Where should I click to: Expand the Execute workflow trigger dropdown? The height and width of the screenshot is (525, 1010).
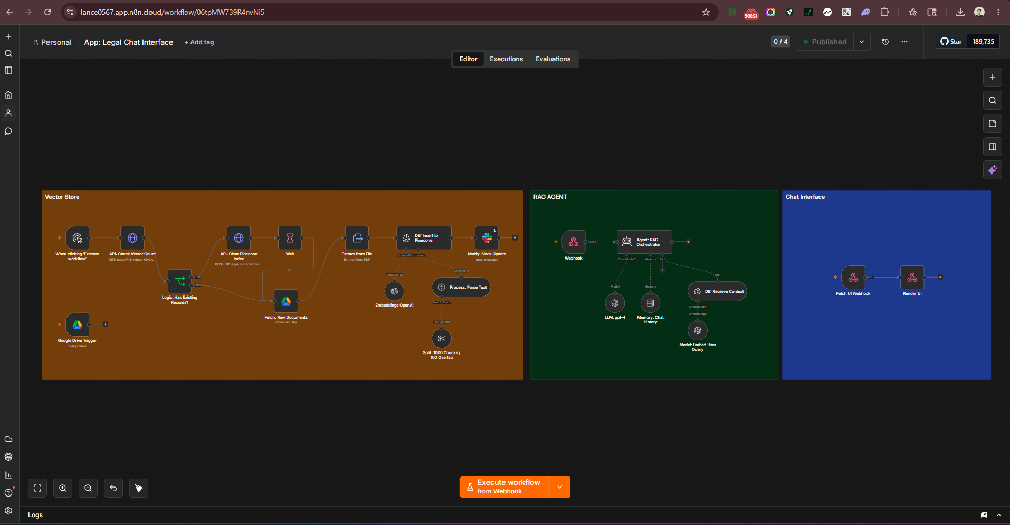560,487
